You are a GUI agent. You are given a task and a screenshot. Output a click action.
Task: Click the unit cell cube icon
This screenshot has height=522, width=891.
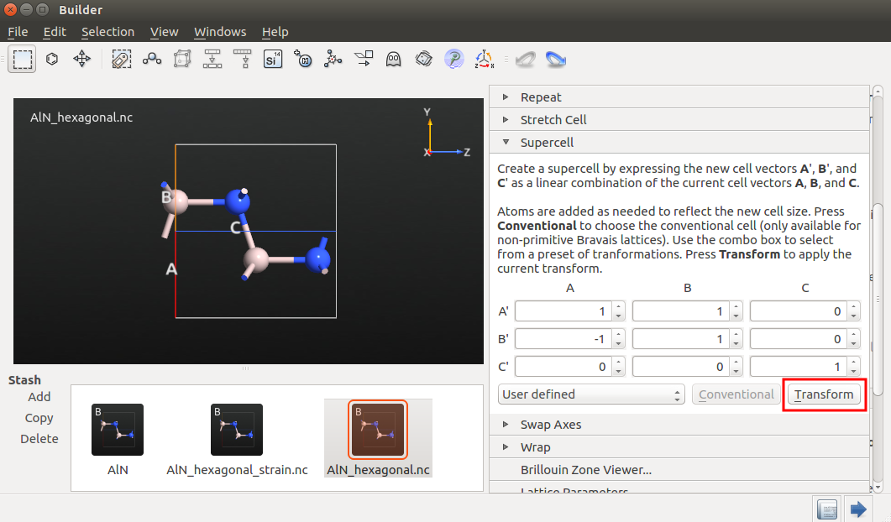pos(182,59)
